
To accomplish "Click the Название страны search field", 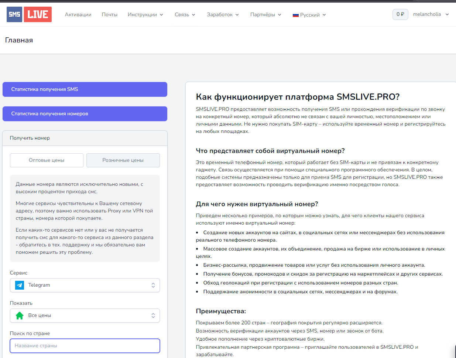I will click(x=85, y=346).
